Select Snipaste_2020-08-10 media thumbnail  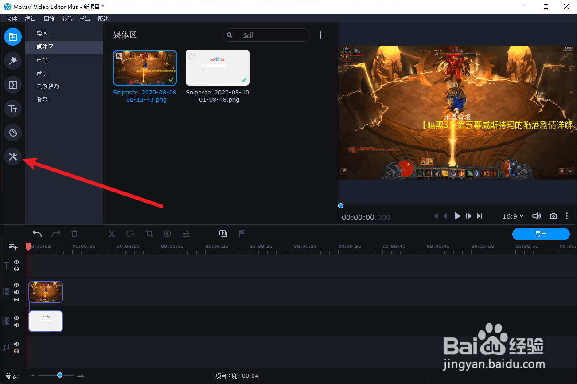pos(218,67)
